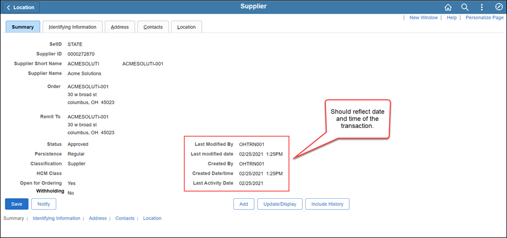Open the Actions three-dot menu icon
This screenshot has height=238, width=507.
pos(482,7)
